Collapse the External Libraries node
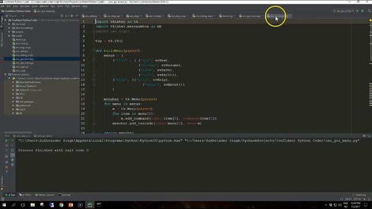 click(5, 74)
